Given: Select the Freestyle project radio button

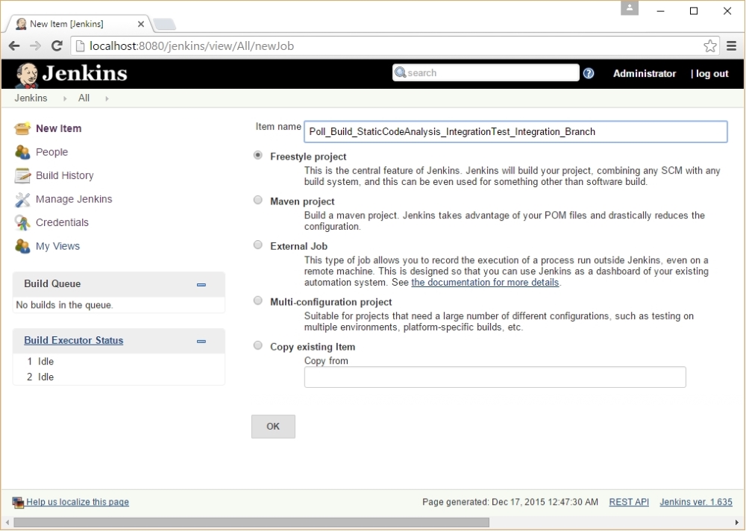Looking at the screenshot, I should point(258,155).
